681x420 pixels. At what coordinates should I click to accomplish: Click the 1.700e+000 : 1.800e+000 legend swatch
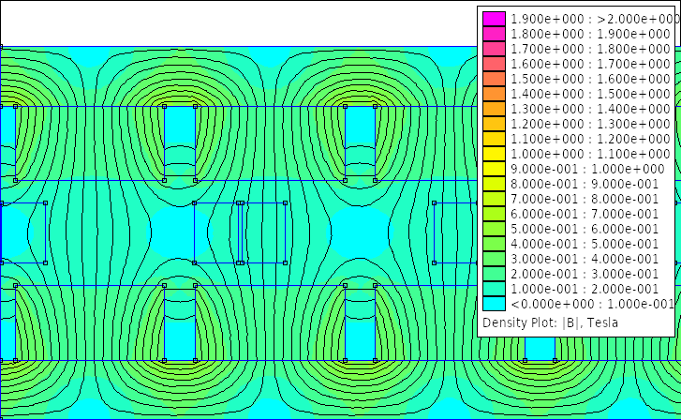point(494,49)
